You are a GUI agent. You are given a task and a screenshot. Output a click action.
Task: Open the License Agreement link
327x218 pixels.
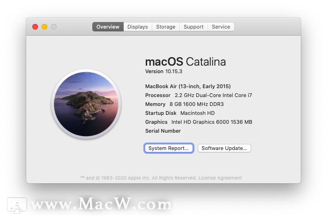tap(220, 178)
